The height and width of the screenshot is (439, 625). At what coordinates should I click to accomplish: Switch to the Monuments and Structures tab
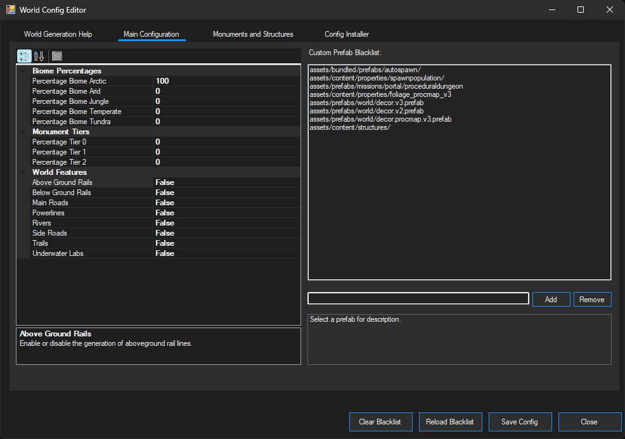click(253, 34)
